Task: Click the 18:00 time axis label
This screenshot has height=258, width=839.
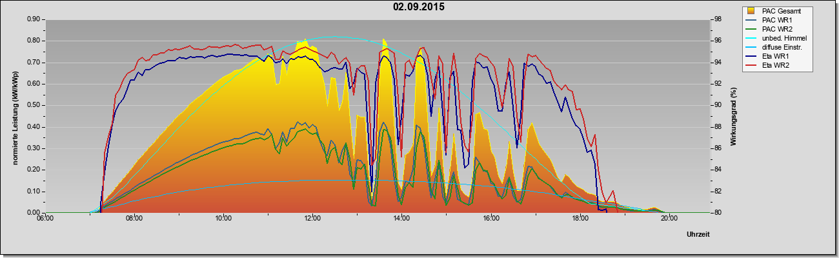Action: coord(580,218)
